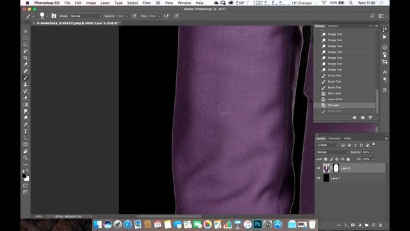
Task: Create a new layer
Action: click(373, 225)
